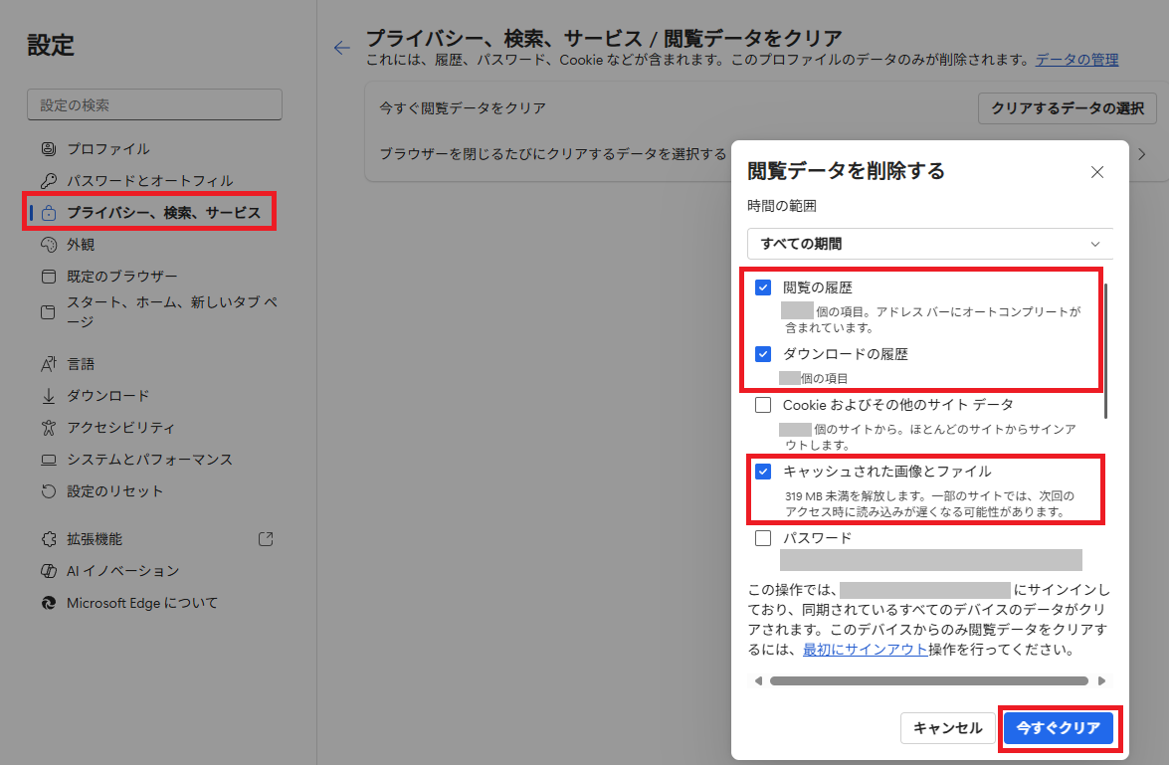Click the language icon beside 言語
1169x765 pixels.
[x=49, y=364]
